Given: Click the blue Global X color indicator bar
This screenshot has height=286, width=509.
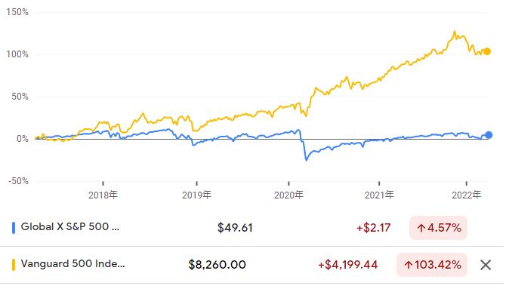Looking at the screenshot, I should 14,228.
